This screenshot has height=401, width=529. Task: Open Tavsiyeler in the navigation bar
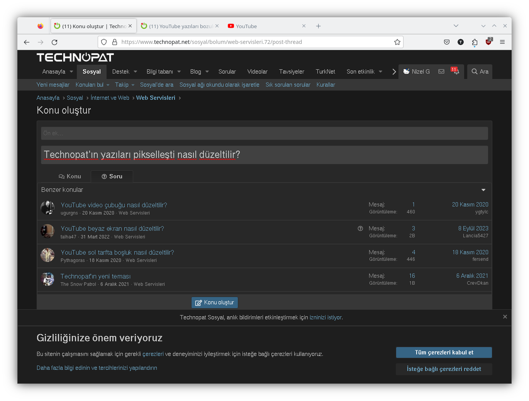292,72
